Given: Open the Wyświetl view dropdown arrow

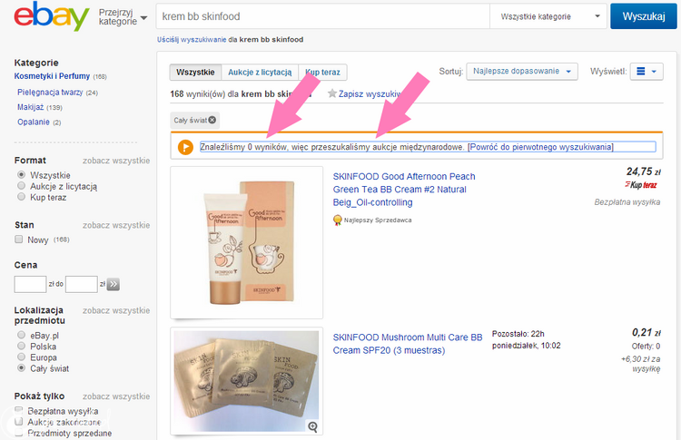Looking at the screenshot, I should [654, 72].
